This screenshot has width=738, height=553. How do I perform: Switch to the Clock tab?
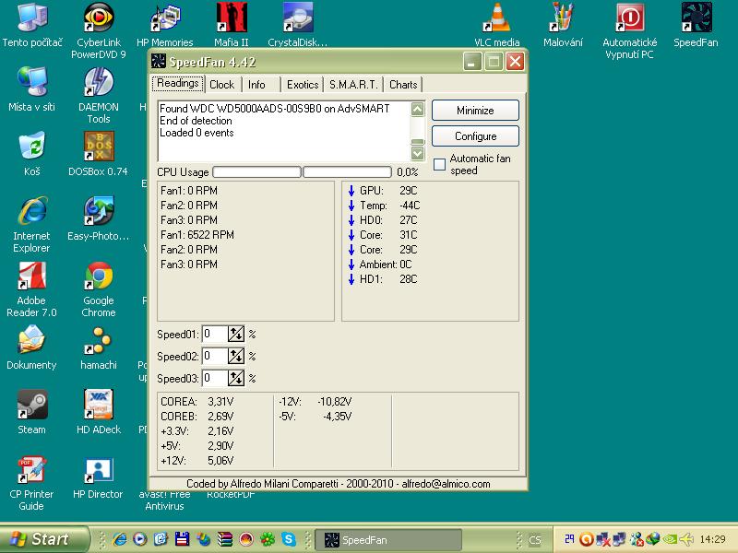222,85
